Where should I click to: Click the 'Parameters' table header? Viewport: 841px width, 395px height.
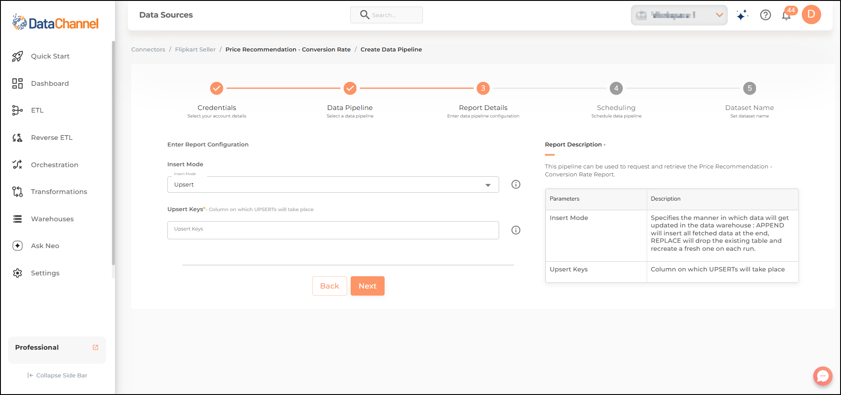(596, 199)
